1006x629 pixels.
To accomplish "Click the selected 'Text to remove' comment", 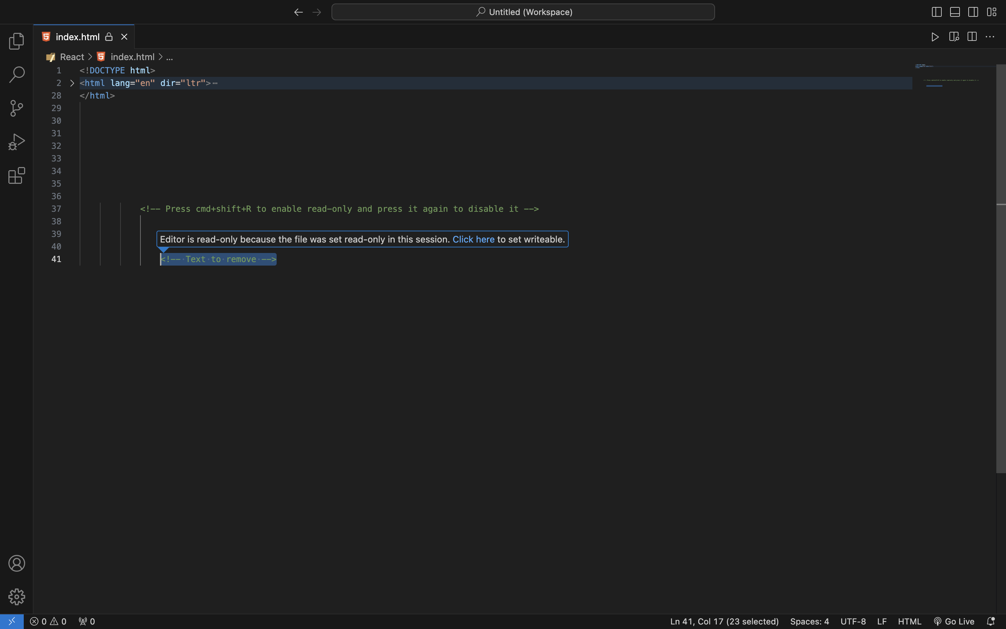I will (x=219, y=259).
